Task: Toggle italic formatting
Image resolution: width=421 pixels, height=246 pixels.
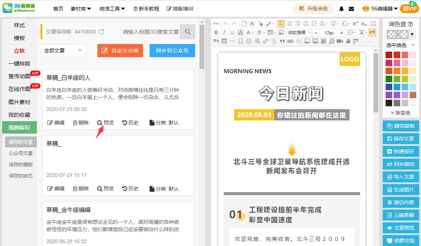Action: click(224, 32)
